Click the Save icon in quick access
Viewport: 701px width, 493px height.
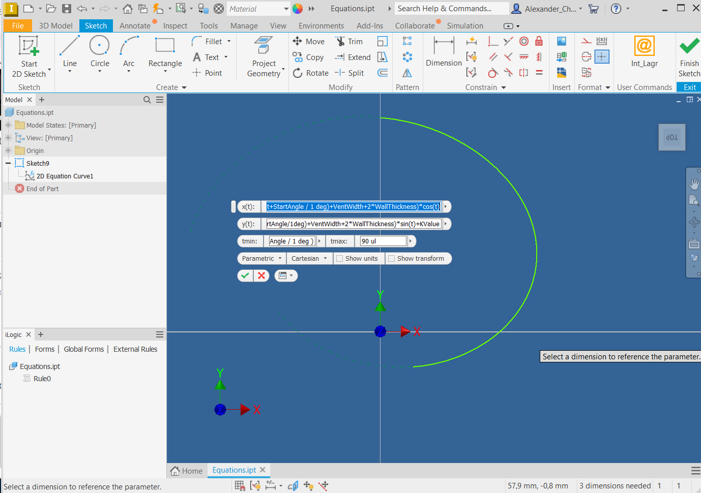click(67, 9)
